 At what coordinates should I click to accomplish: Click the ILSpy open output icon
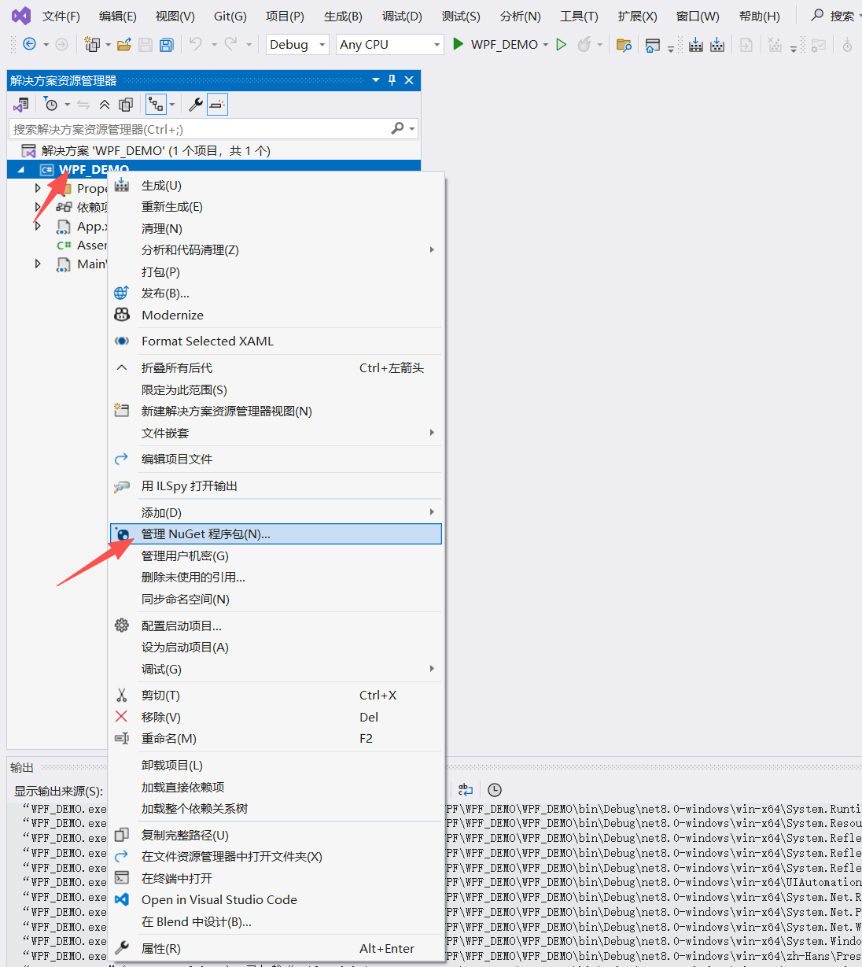click(x=122, y=486)
